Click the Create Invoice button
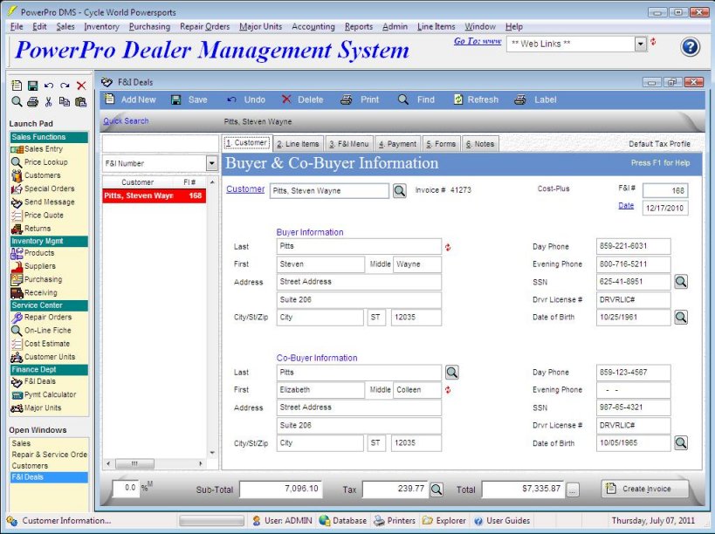The width and height of the screenshot is (715, 534). click(644, 489)
